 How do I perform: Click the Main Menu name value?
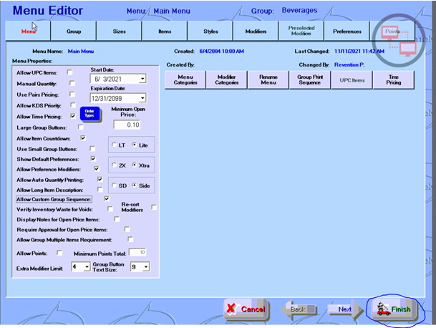pyautogui.click(x=81, y=51)
